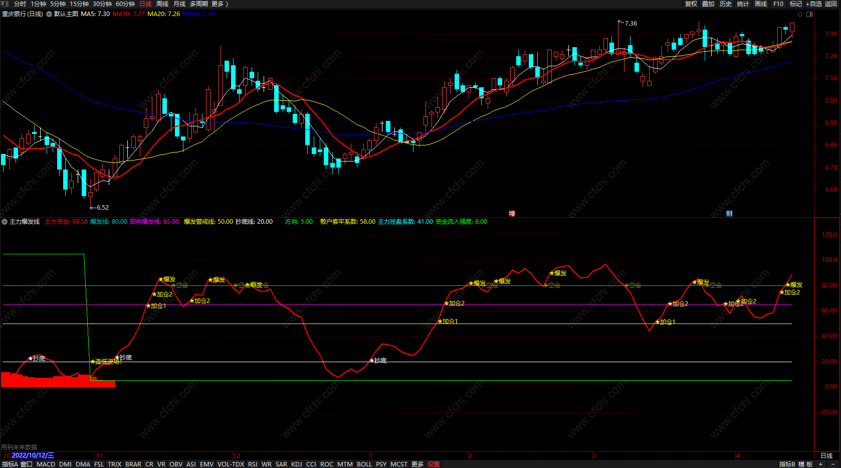Click the blue MA60 label
841x468 pixels.
pos(198,14)
